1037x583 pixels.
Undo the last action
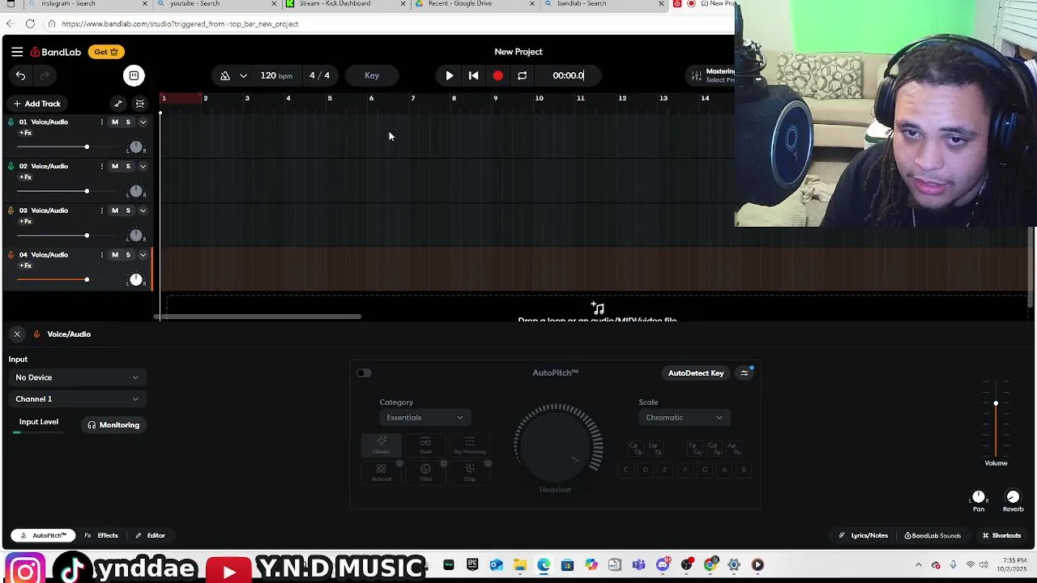pyautogui.click(x=20, y=75)
